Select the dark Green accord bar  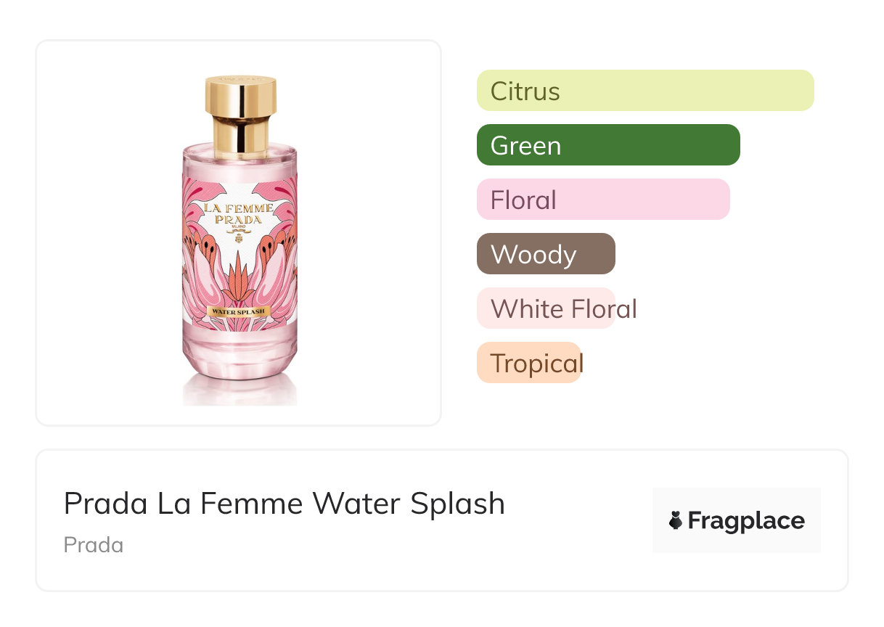click(x=607, y=145)
